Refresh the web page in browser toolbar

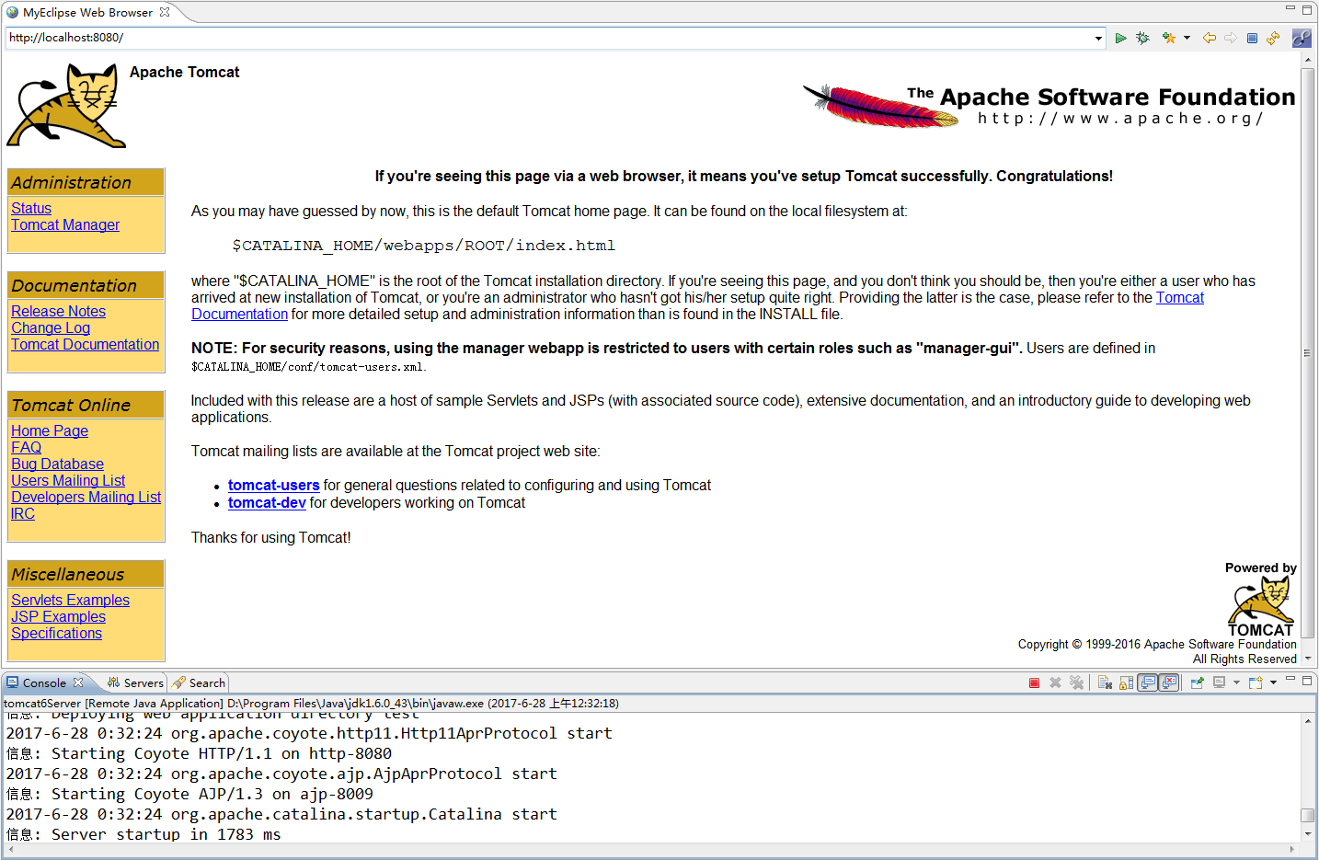(1273, 38)
